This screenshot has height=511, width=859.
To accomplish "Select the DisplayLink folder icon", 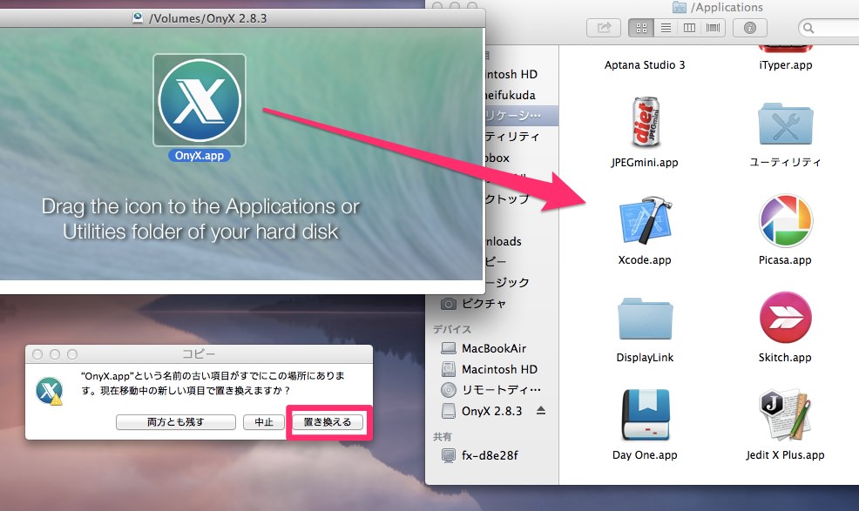I will [645, 319].
